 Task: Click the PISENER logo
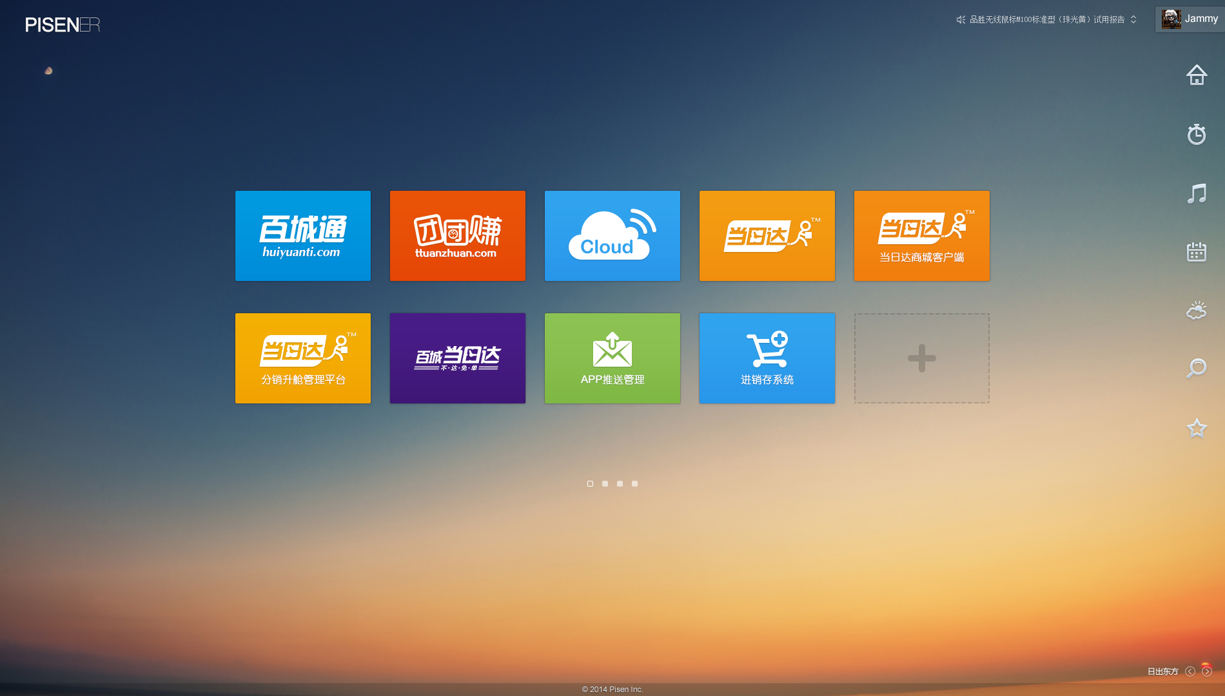(x=63, y=25)
